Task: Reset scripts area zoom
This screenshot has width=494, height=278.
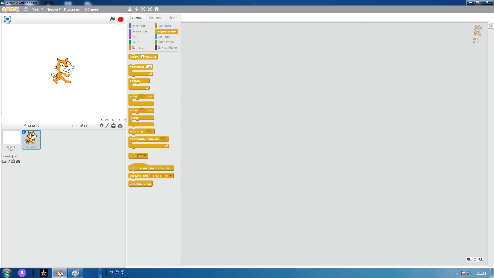Action: point(475,259)
